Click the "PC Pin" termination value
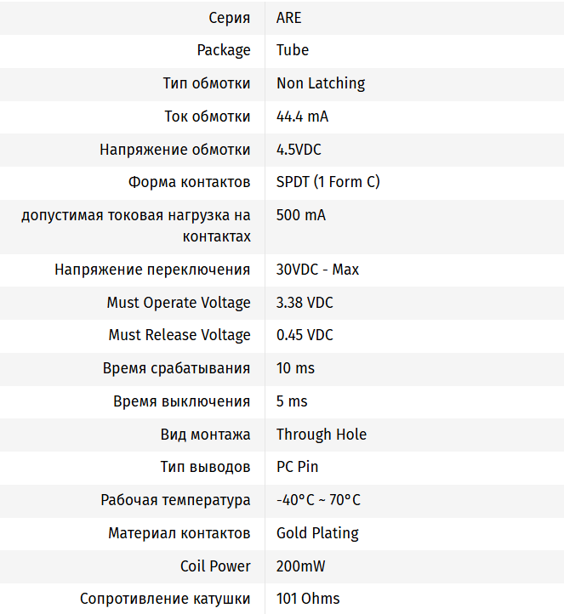This screenshot has width=564, height=614. pos(298,467)
